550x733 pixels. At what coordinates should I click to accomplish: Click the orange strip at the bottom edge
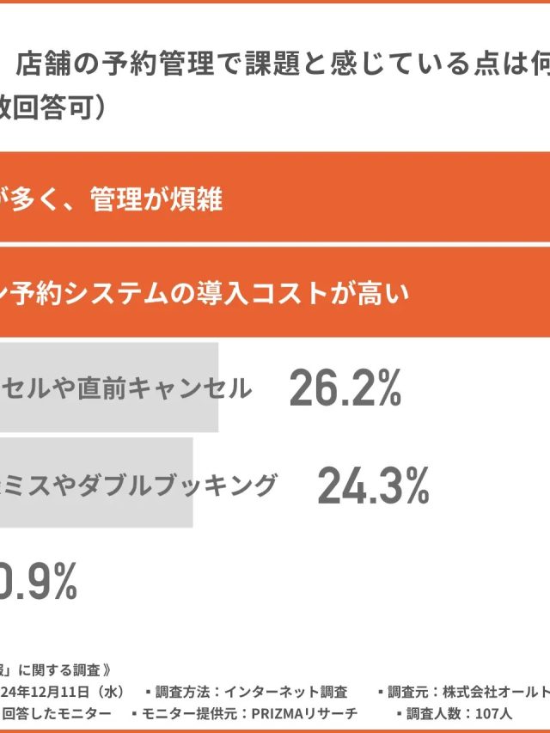[275, 730]
